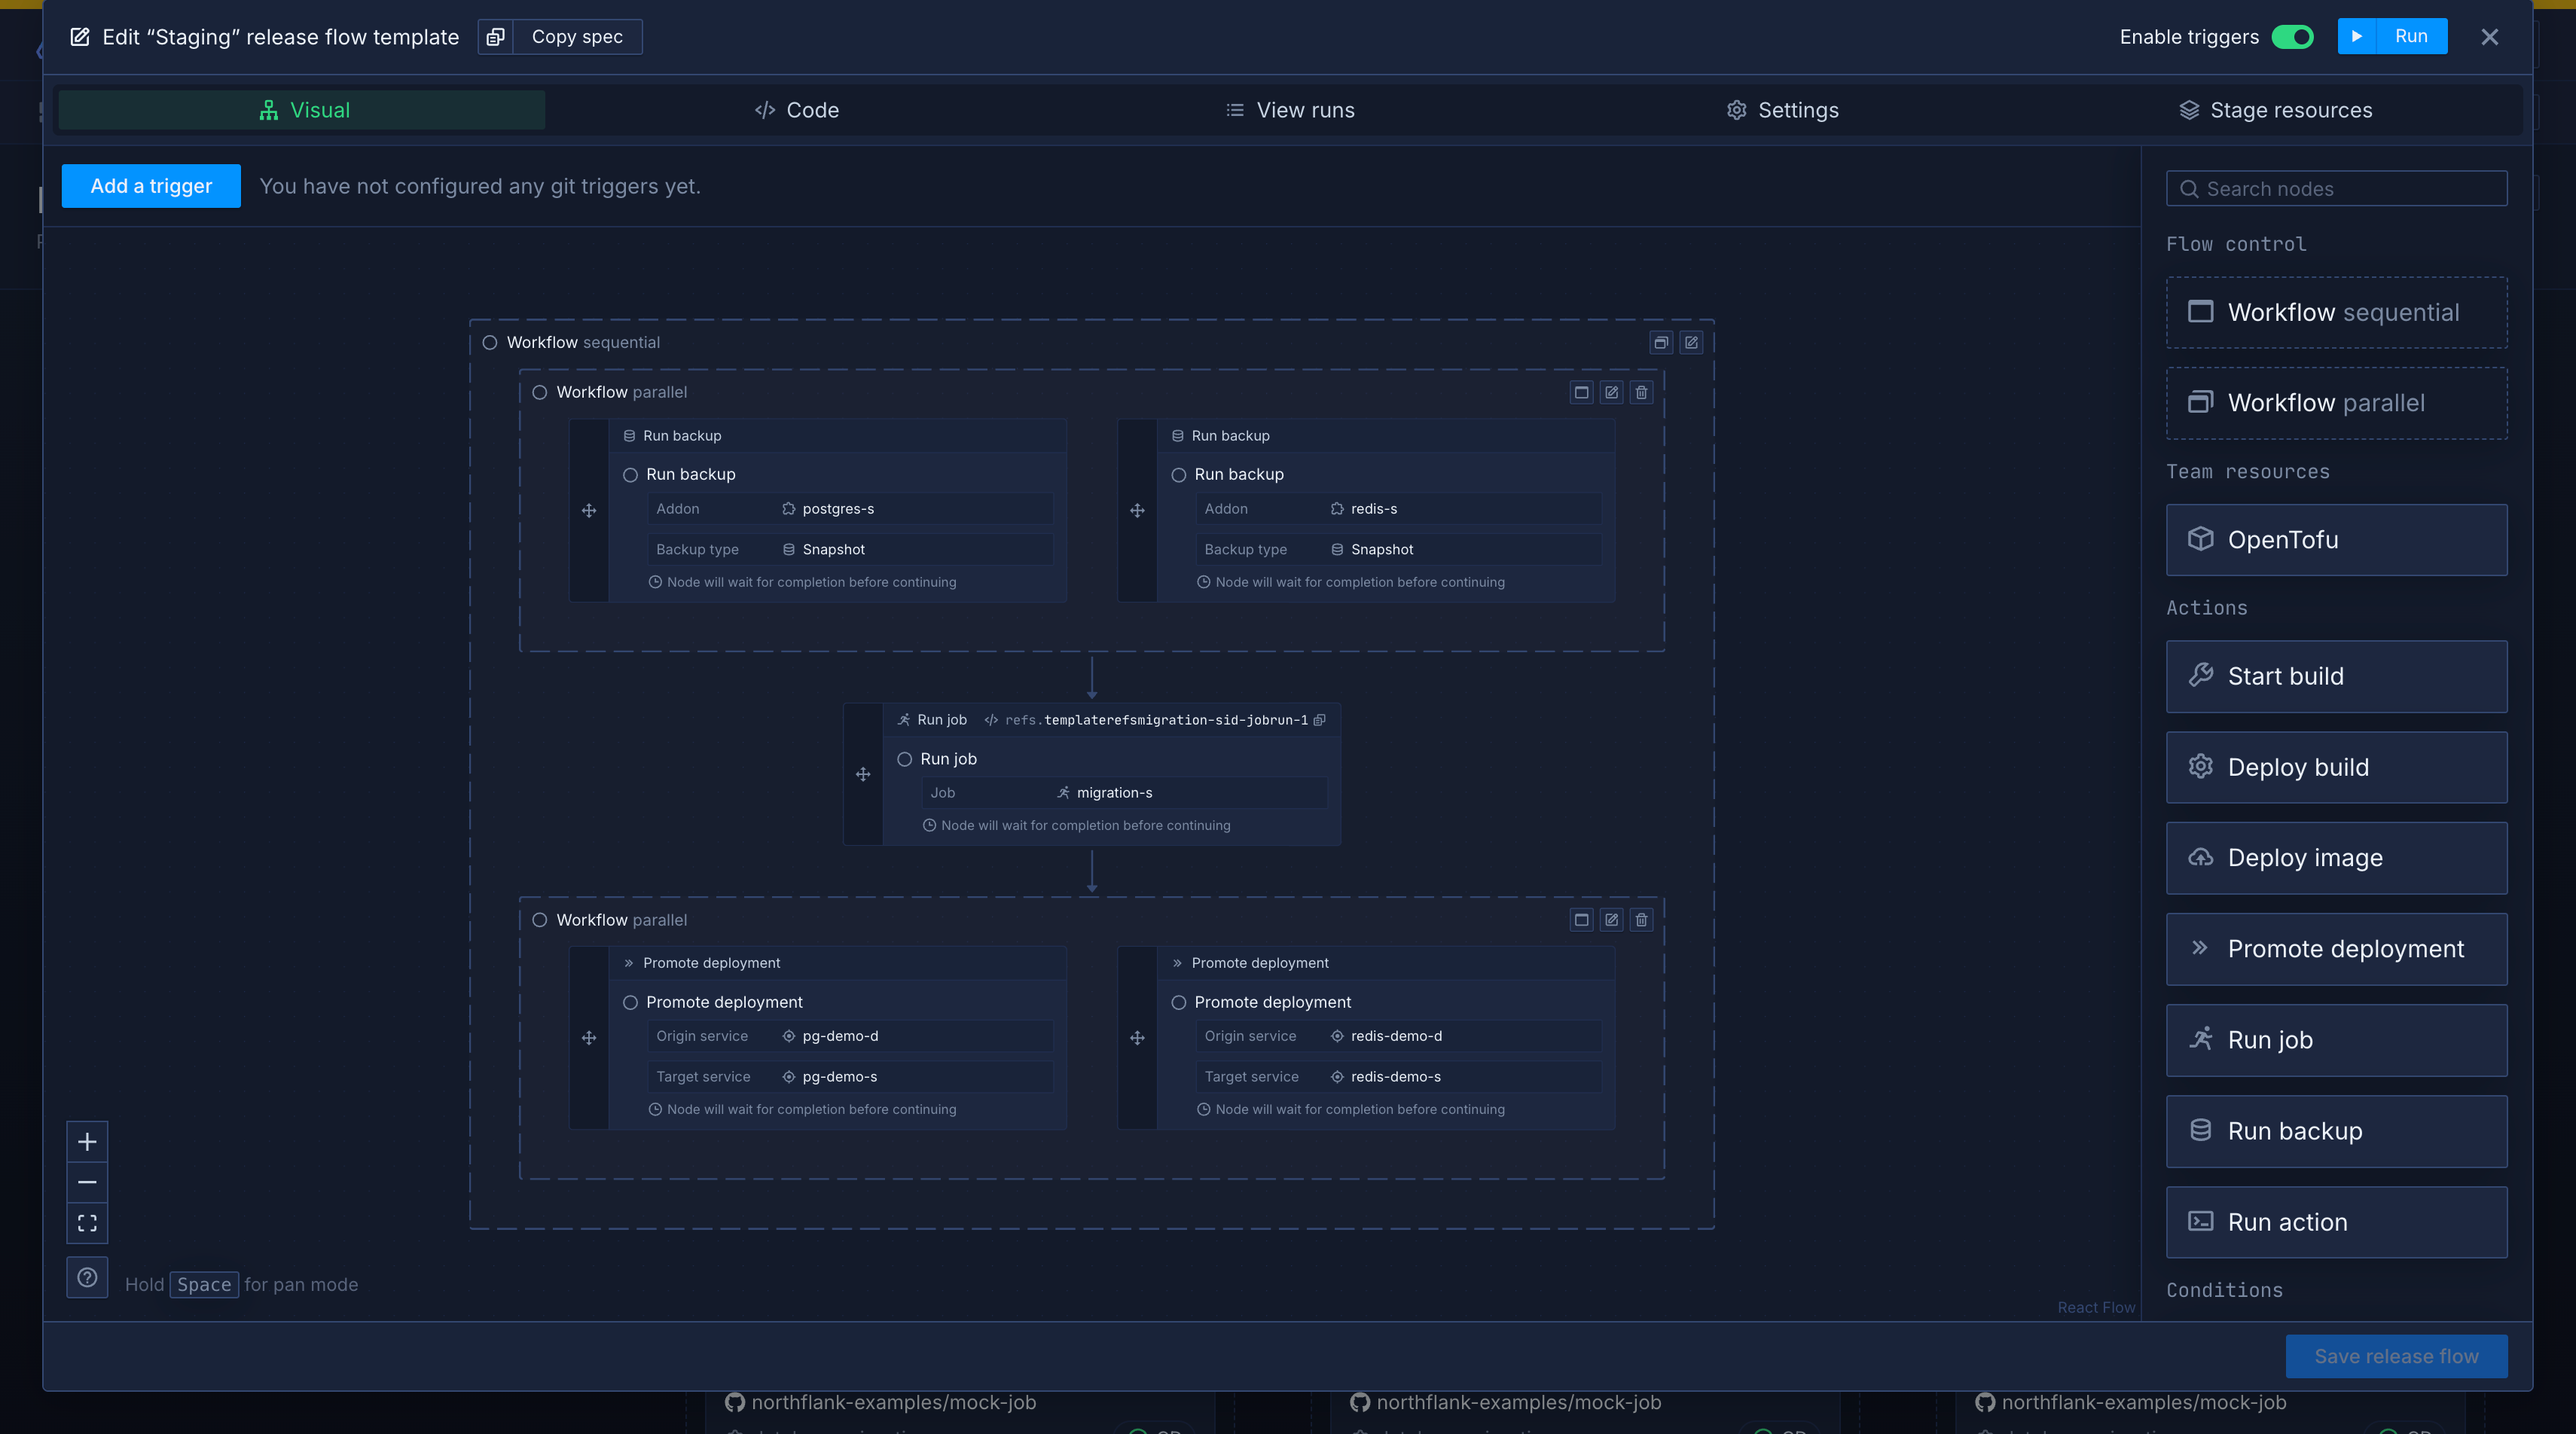Image resolution: width=2576 pixels, height=1434 pixels.
Task: Click the pg-demo-d origin service value
Action: click(840, 1036)
